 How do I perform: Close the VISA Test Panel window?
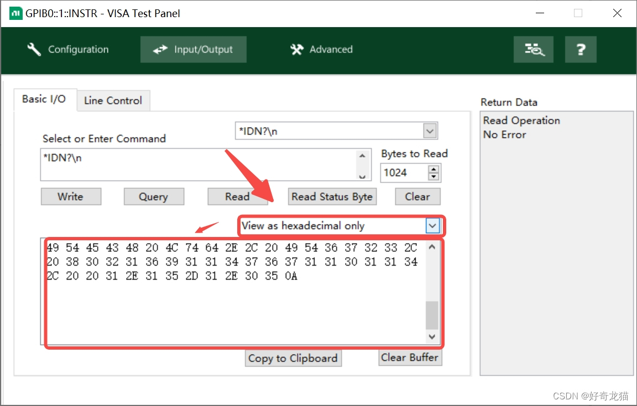coord(617,13)
